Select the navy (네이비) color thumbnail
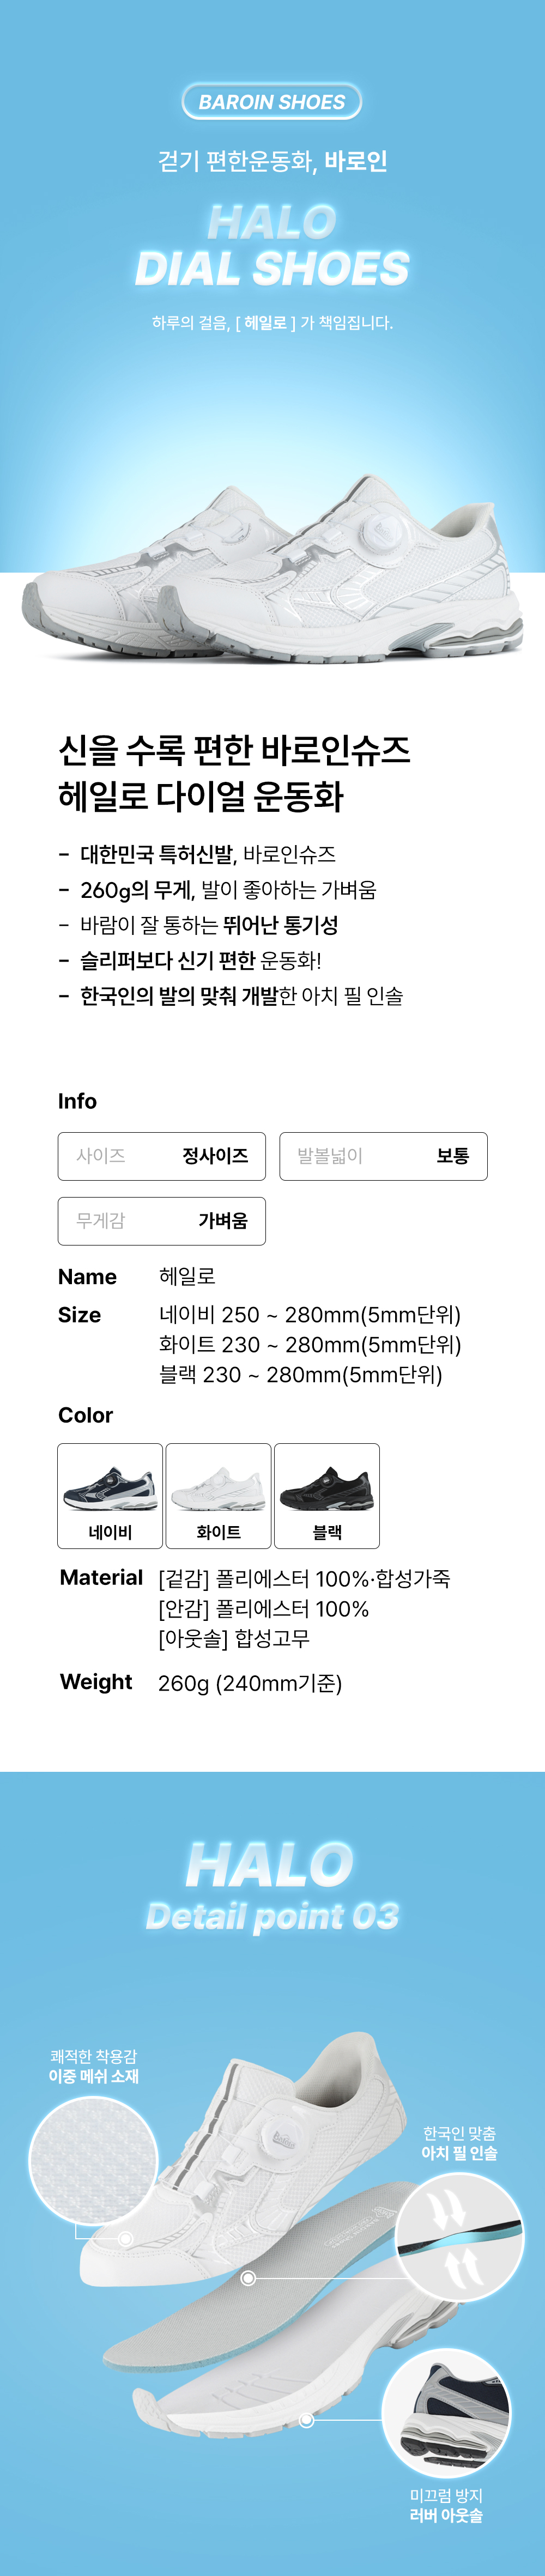The image size is (545, 2576). (x=110, y=1495)
